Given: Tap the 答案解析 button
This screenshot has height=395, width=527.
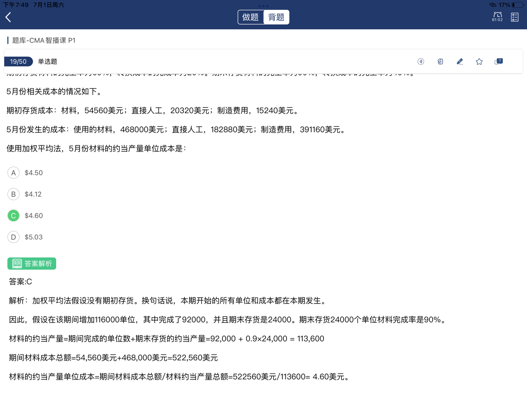Looking at the screenshot, I should tap(32, 264).
